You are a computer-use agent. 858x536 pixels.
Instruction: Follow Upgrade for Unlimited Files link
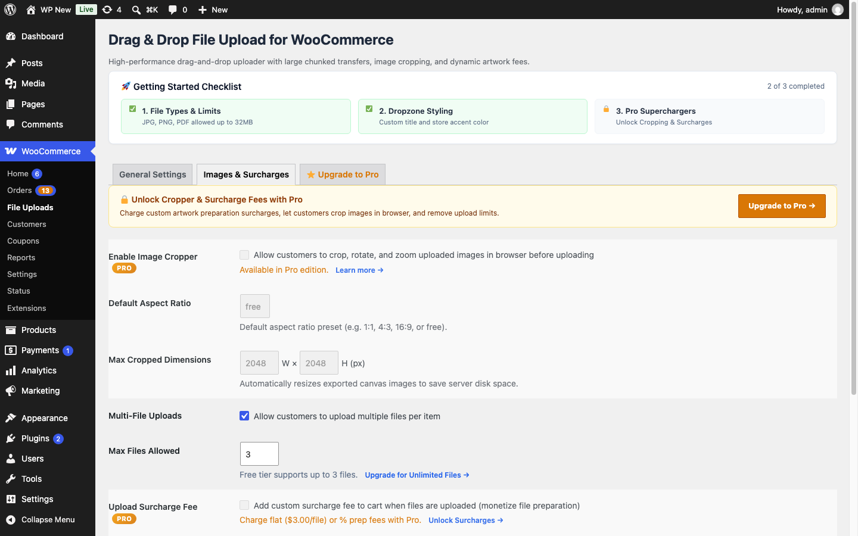pyautogui.click(x=417, y=475)
